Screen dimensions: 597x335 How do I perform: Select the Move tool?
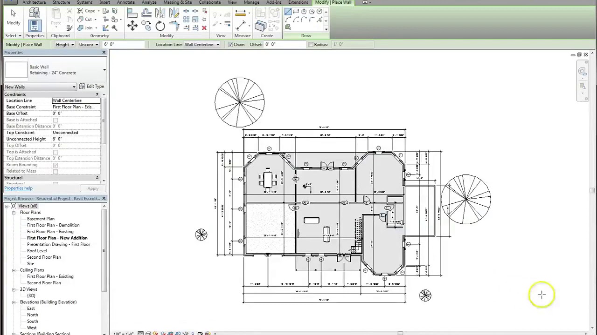(x=132, y=25)
